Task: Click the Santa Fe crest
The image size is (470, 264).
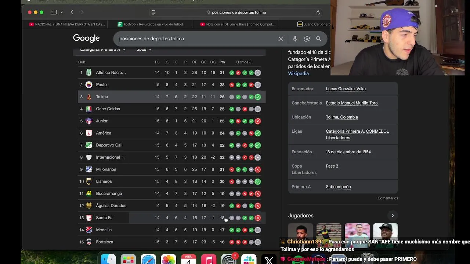Action: (89, 218)
